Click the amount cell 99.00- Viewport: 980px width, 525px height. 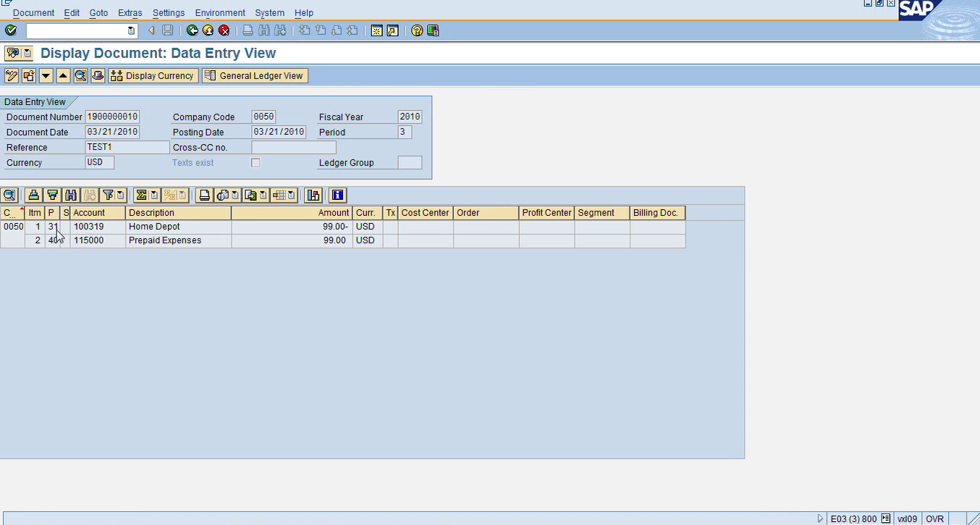click(292, 227)
